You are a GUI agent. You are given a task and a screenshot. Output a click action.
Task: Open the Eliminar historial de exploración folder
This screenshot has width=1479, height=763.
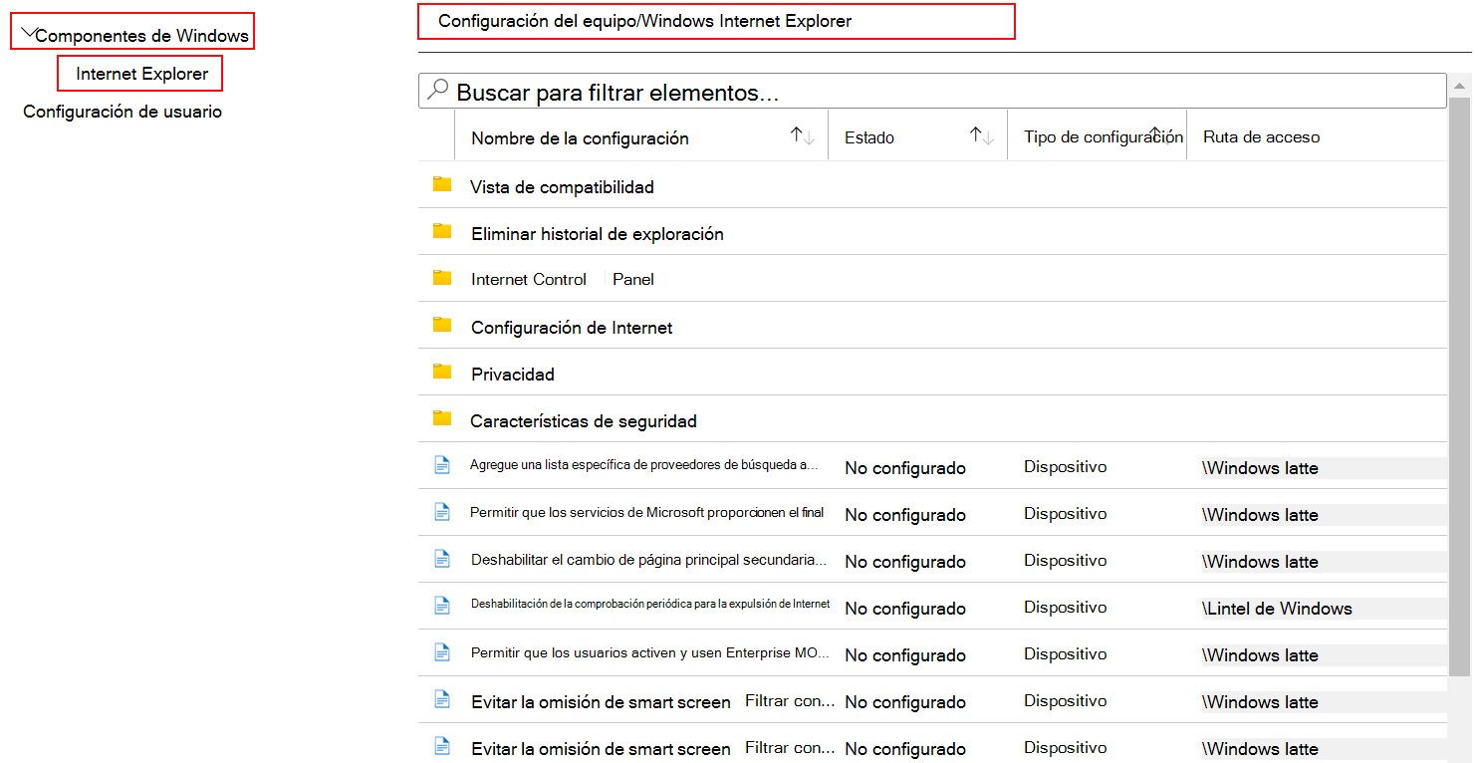tap(598, 234)
